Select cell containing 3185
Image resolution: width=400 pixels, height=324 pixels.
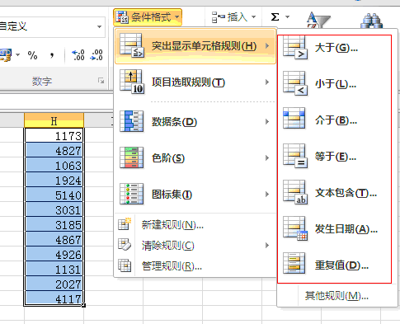coord(54,224)
